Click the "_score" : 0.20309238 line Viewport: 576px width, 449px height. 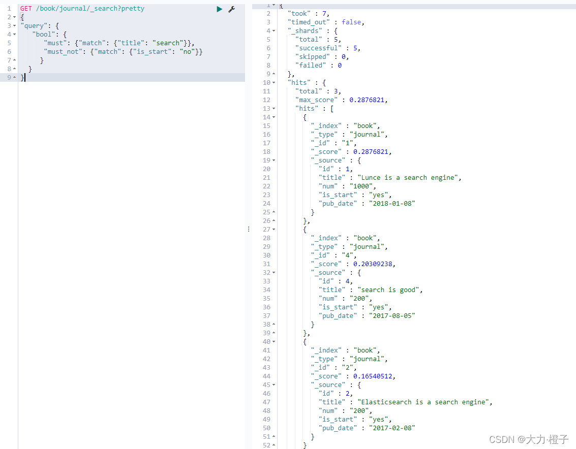353,264
